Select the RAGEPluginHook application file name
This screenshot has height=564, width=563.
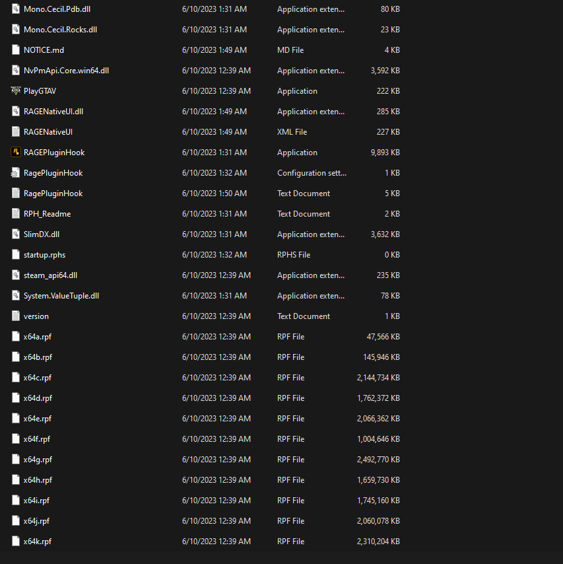coord(54,153)
